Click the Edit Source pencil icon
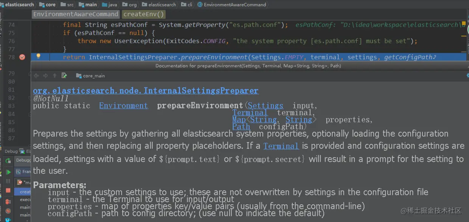 64,76
